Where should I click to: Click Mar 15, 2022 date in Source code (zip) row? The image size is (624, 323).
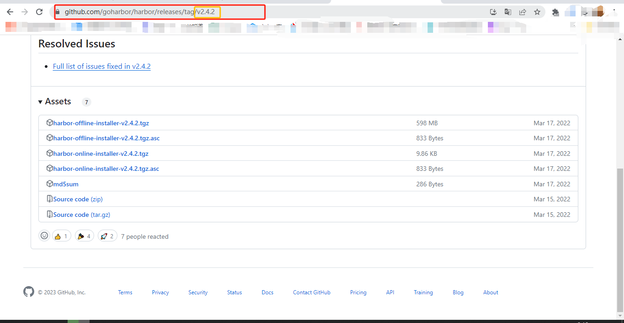pos(552,199)
